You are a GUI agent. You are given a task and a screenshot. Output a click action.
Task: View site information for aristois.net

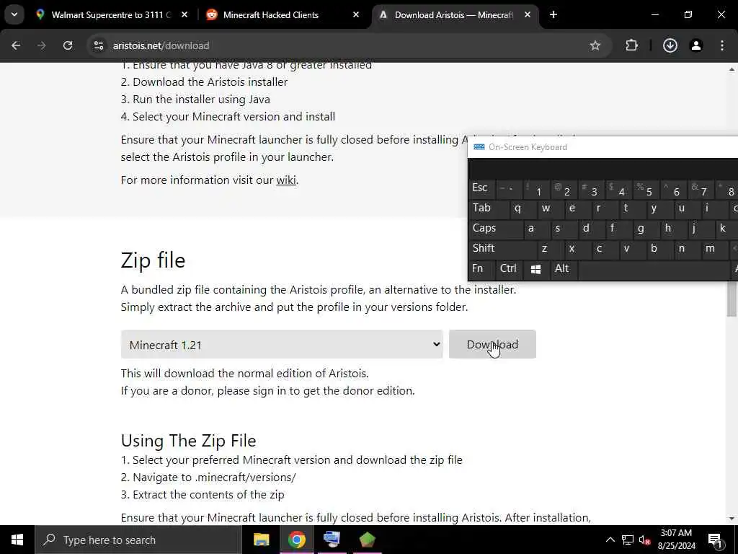coord(98,45)
